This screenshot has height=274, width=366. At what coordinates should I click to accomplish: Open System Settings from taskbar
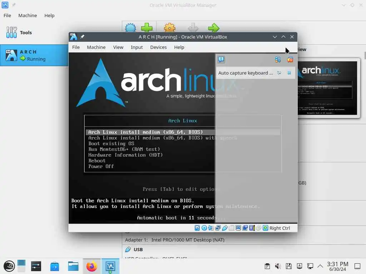tap(36, 266)
